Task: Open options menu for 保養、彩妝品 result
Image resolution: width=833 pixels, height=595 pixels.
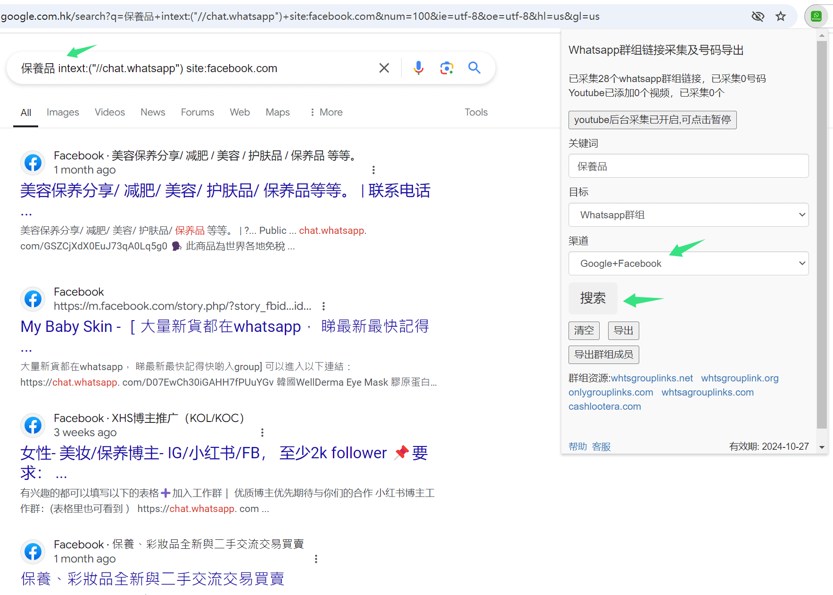Action: pyautogui.click(x=316, y=559)
